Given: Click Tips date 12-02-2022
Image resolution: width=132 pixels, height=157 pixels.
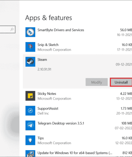Looking at the screenshot, I should pos(123,143).
